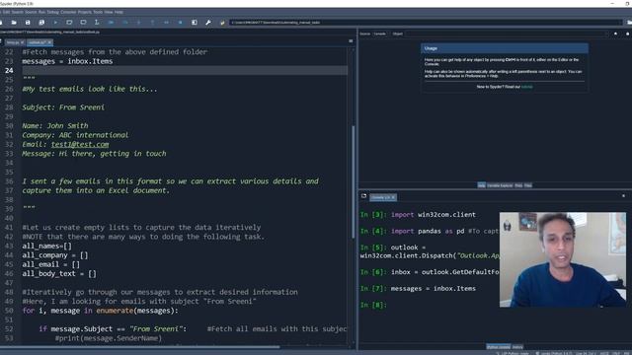
Task: Open the Consoles menu
Action: [x=68, y=12]
